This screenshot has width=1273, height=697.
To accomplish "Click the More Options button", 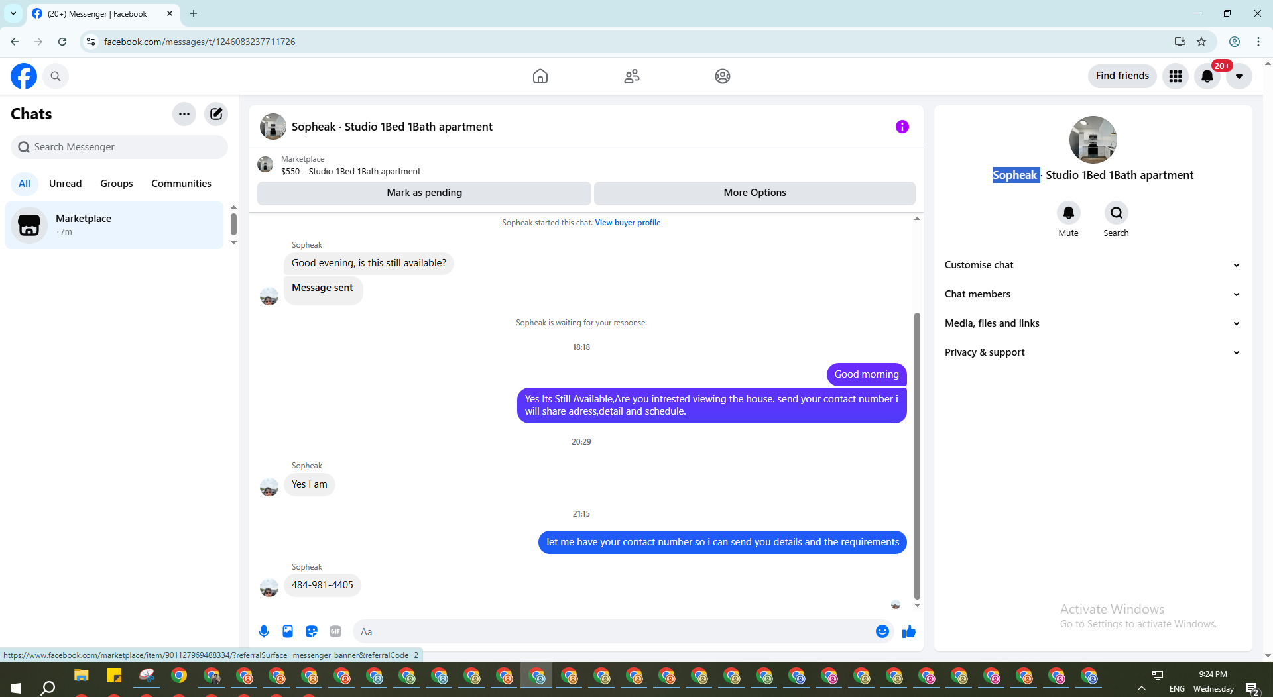I will [x=755, y=193].
